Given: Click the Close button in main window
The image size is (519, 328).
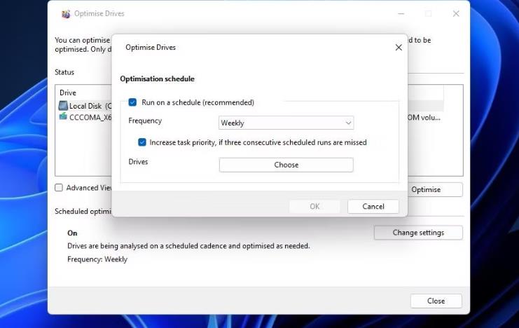Looking at the screenshot, I should 436,301.
